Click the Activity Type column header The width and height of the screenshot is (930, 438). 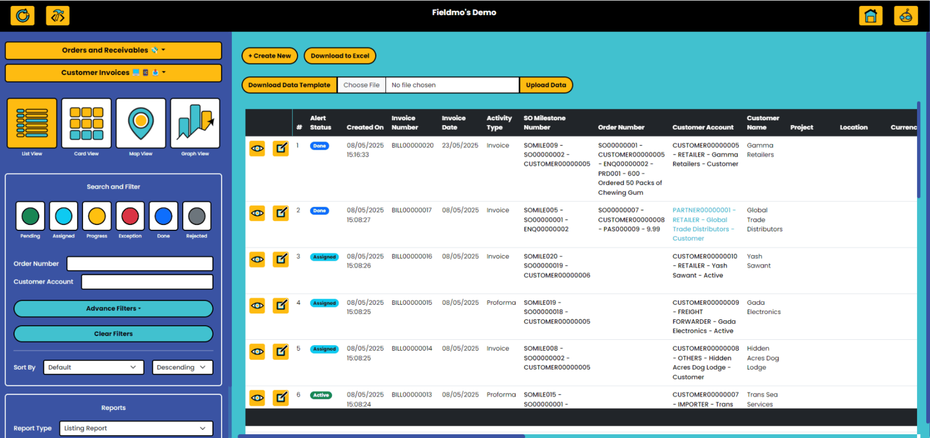point(499,123)
